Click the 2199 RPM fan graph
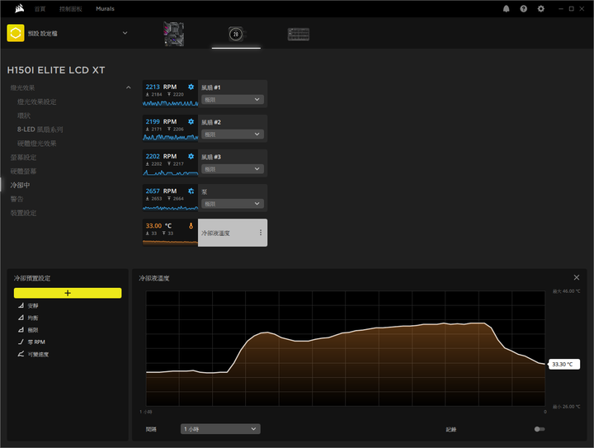Viewport: 594px width, 448px height. [170, 138]
